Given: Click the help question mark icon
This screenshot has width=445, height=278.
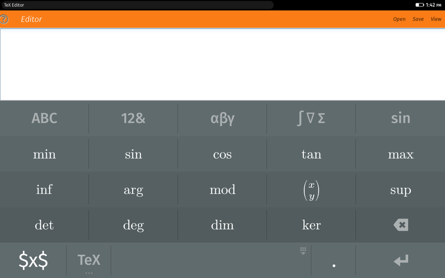Looking at the screenshot, I should pos(4,19).
